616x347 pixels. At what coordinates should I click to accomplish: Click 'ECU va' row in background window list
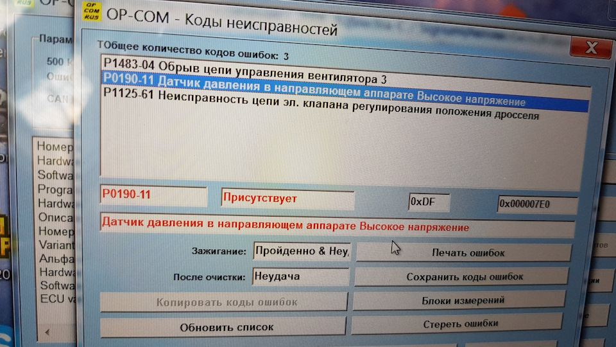click(58, 299)
